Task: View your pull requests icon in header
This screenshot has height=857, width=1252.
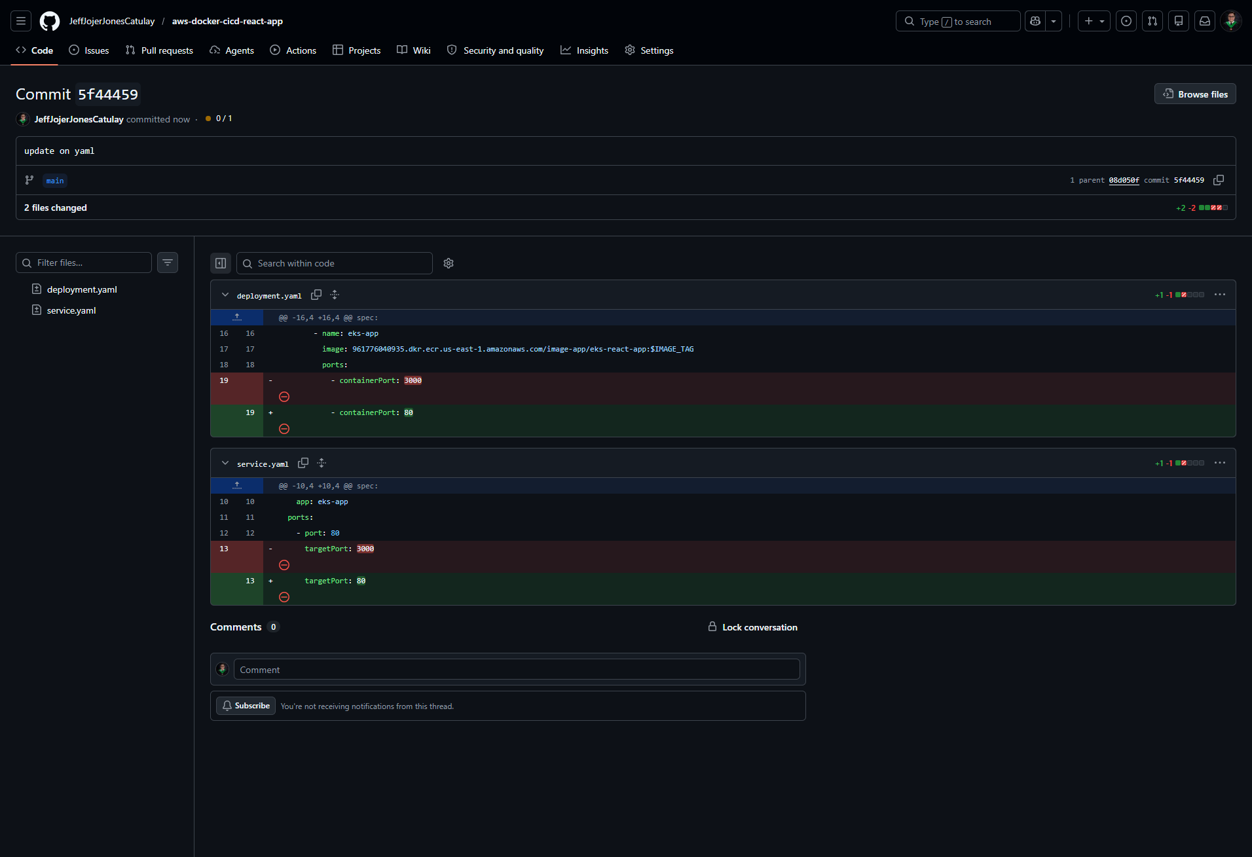Action: click(x=1152, y=21)
